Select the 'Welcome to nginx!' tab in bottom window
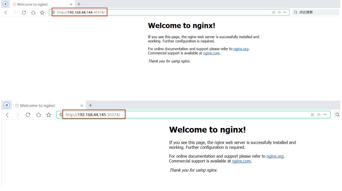Image resolution: width=342 pixels, height=191 pixels. tap(49, 105)
